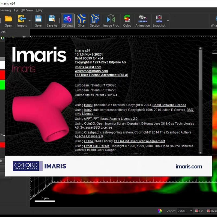Open the End User License Agreement (EULA)

point(101,75)
